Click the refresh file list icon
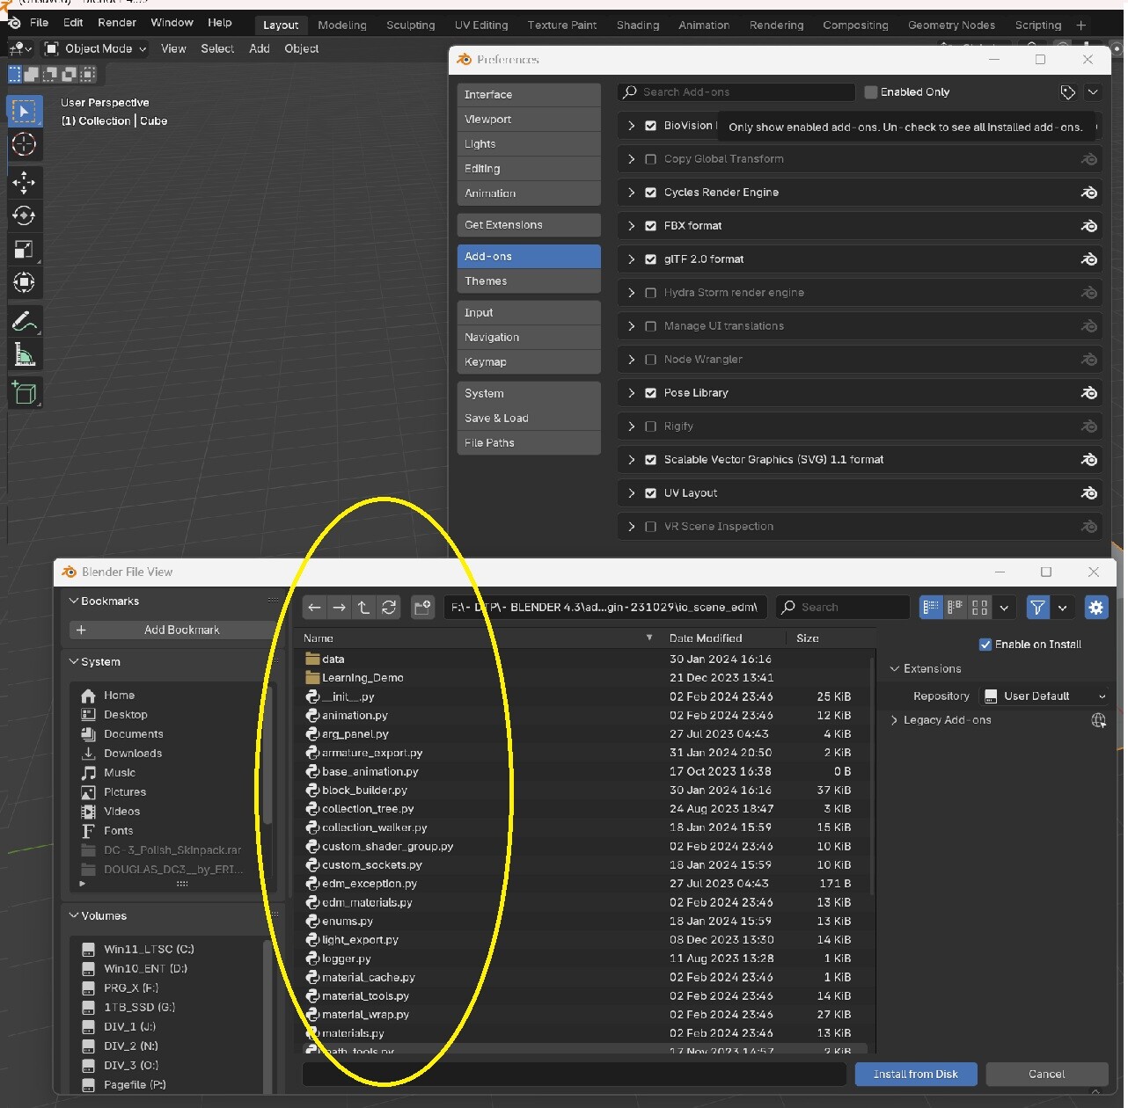Viewport: 1128px width, 1108px height. [x=389, y=607]
